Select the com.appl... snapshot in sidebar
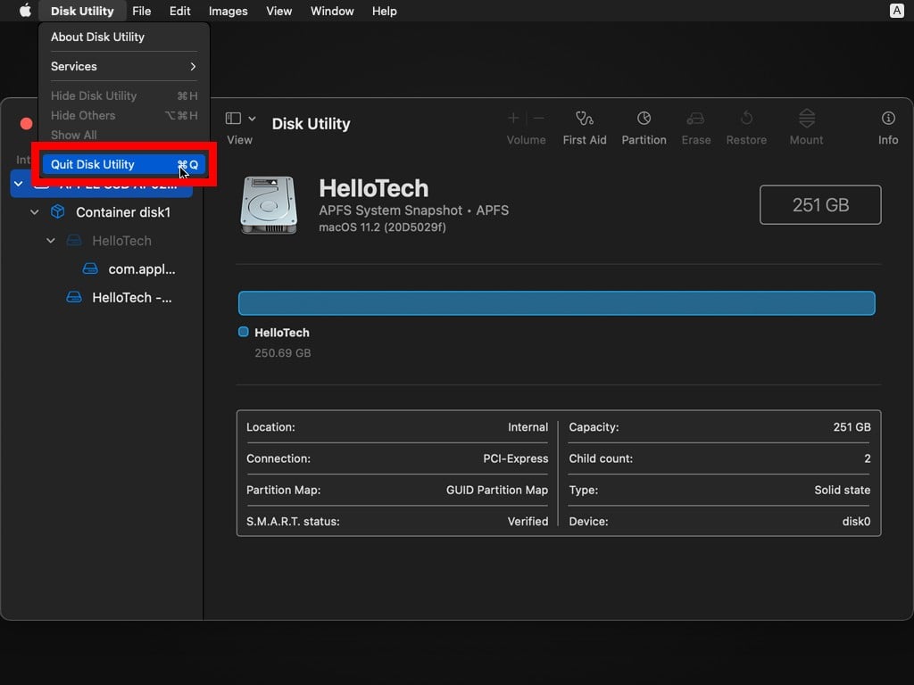The height and width of the screenshot is (685, 914). (x=141, y=269)
